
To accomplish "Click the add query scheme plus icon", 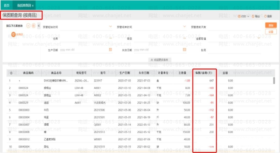I will click(x=28, y=26).
